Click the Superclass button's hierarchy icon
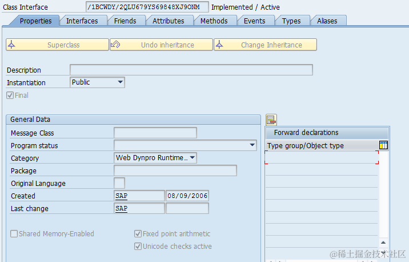The width and height of the screenshot is (409, 262). point(11,45)
